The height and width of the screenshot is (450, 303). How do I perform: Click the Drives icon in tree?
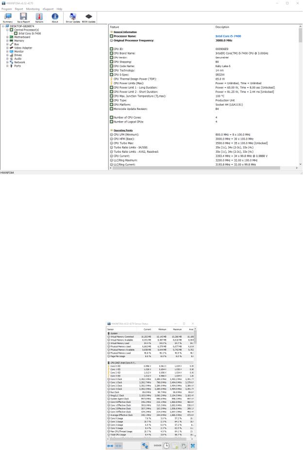click(x=12, y=55)
